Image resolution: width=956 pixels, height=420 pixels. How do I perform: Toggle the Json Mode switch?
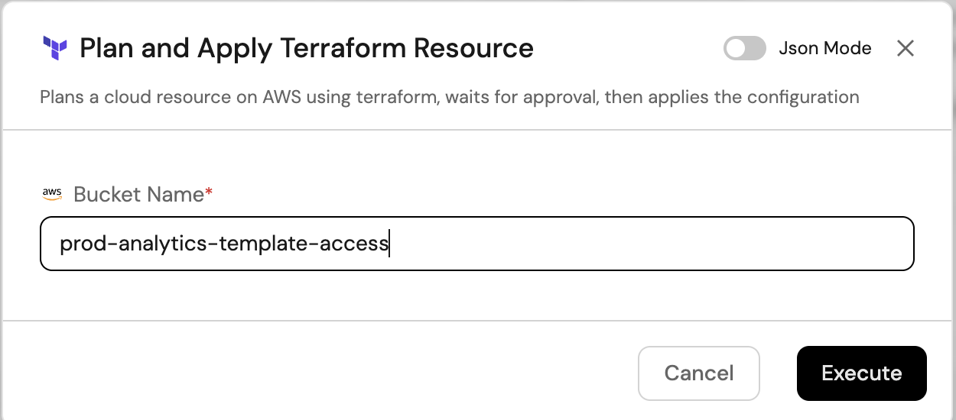coord(745,49)
